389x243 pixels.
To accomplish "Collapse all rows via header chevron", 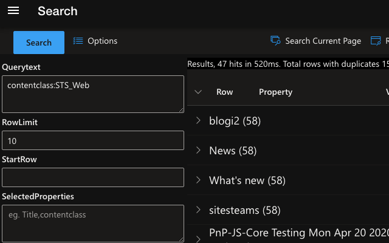I will 198,92.
